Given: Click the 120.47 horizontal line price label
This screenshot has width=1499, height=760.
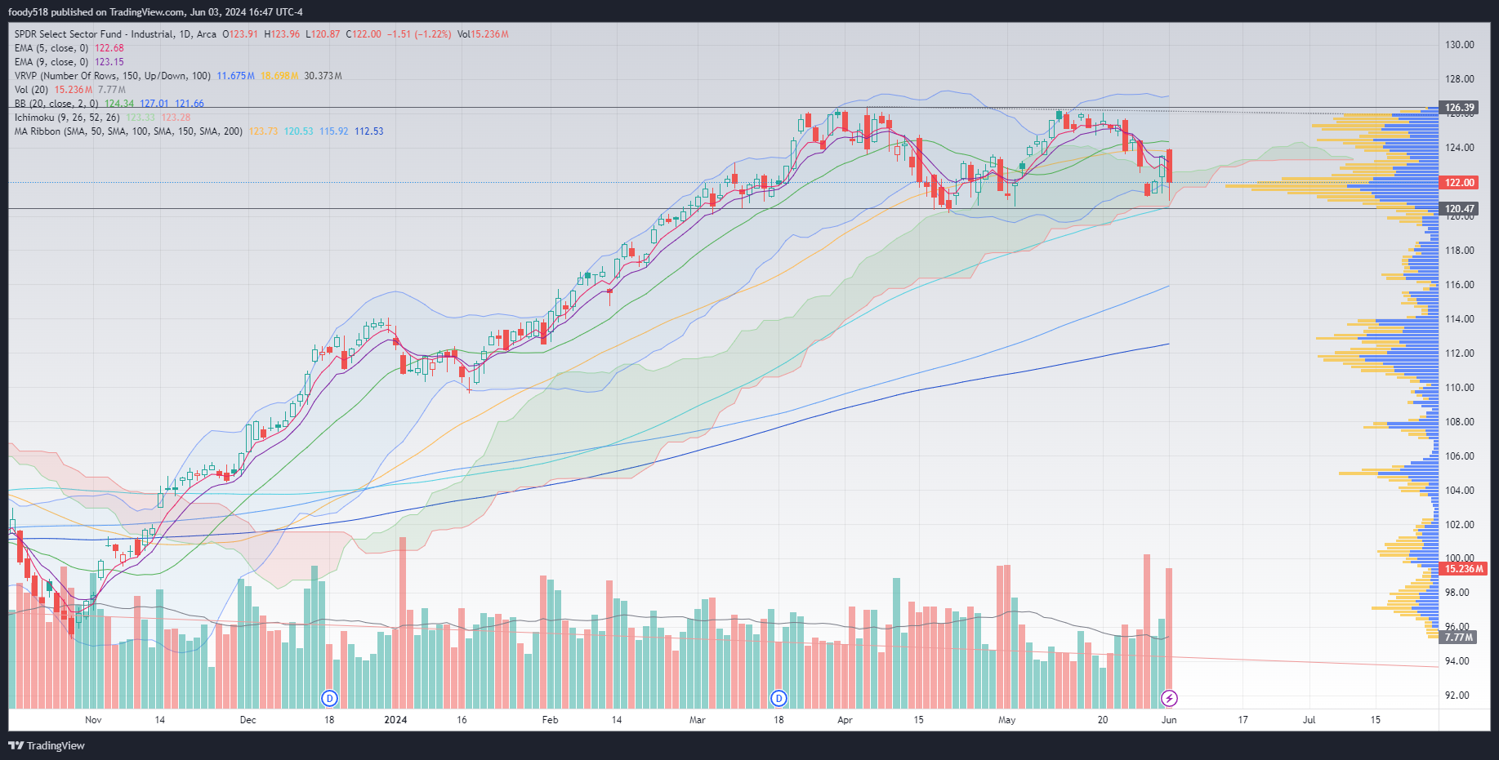Looking at the screenshot, I should (x=1459, y=209).
